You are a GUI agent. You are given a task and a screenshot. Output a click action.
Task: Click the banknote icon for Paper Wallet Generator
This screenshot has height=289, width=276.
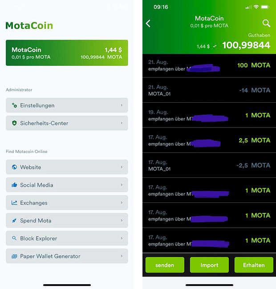click(14, 256)
